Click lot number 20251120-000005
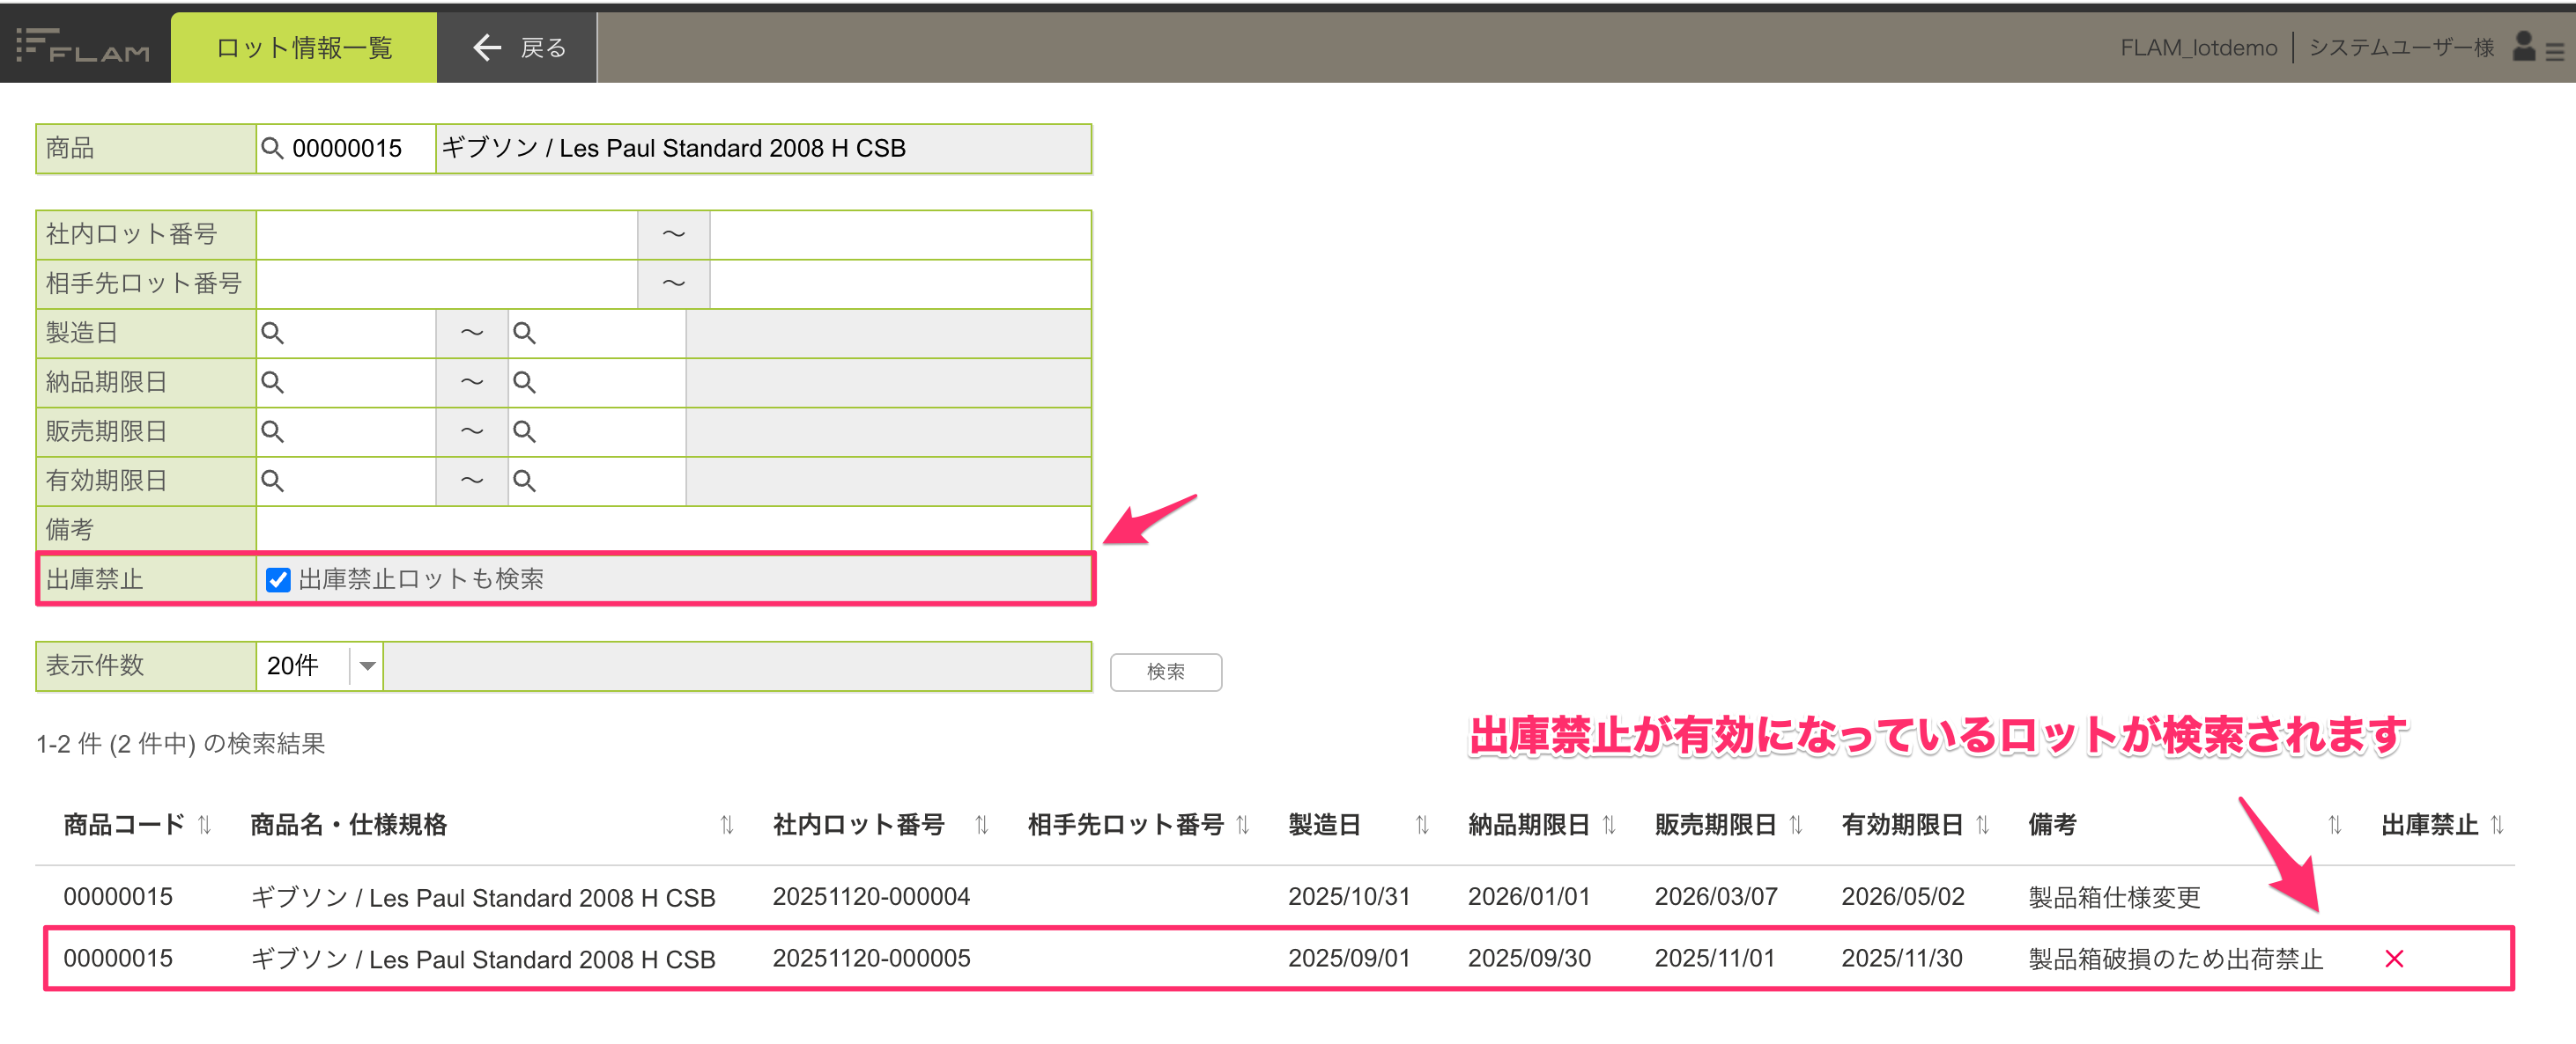The width and height of the screenshot is (2576, 1044). point(871,959)
